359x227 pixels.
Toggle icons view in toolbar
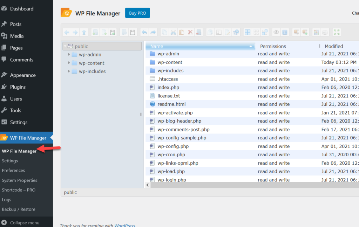tap(317, 33)
